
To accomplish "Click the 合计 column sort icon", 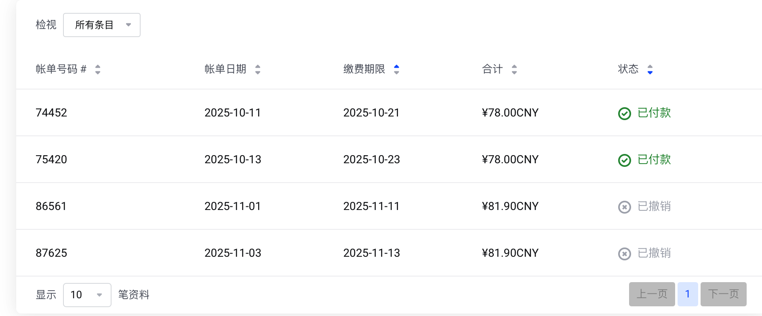I will [514, 69].
